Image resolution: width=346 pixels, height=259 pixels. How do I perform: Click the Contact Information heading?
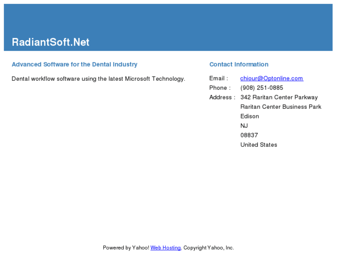coord(239,65)
